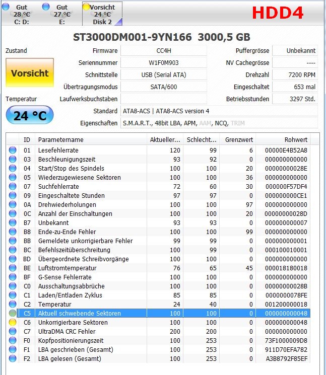Click the Parametername column header
326x375 pixels.
coord(91,139)
